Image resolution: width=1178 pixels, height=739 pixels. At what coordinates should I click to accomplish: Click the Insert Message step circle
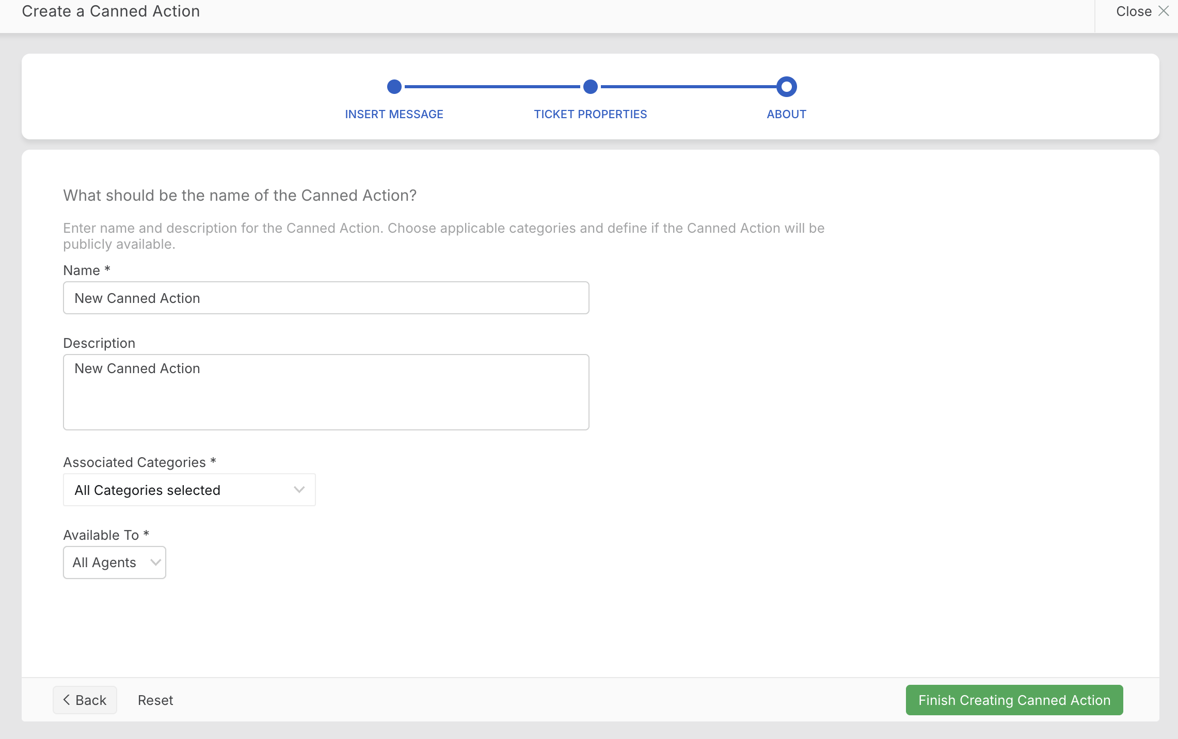pos(394,87)
